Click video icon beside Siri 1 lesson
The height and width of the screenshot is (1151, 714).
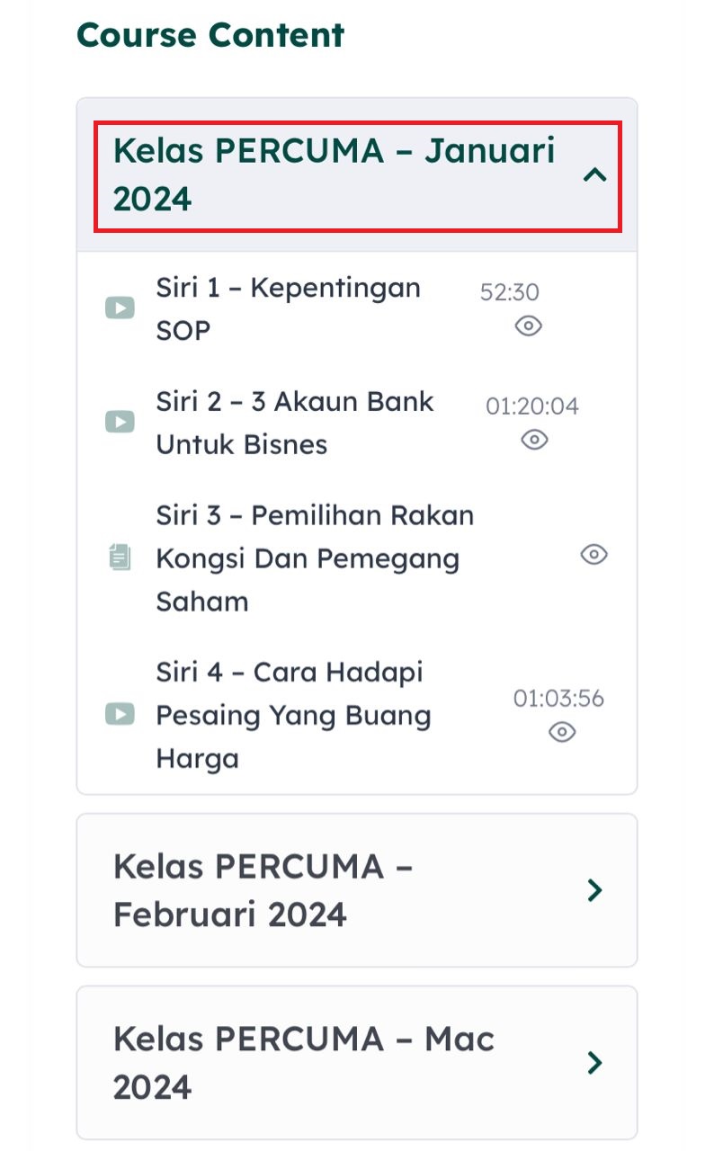(x=120, y=308)
